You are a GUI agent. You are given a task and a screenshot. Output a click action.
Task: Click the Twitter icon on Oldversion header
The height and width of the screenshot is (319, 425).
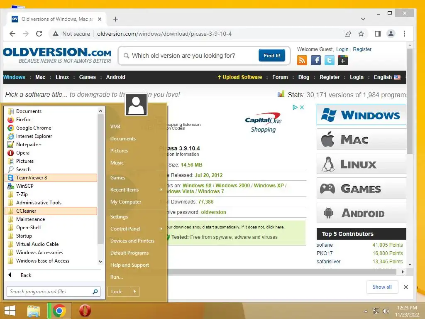pyautogui.click(x=329, y=60)
